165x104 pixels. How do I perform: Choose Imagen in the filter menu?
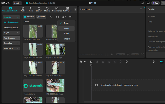pos(66,39)
